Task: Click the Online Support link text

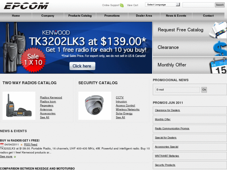Action: (x=111, y=5)
